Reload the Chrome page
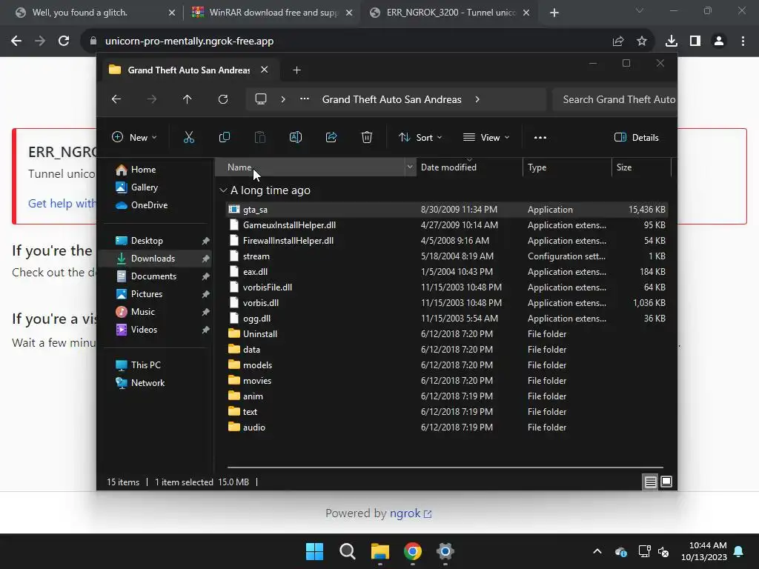Image resolution: width=759 pixels, height=569 pixels. coord(64,41)
